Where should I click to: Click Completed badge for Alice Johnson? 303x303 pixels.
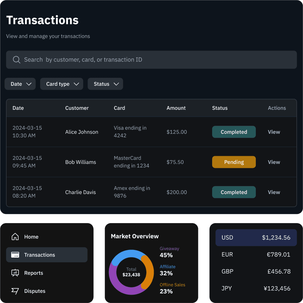(x=234, y=132)
